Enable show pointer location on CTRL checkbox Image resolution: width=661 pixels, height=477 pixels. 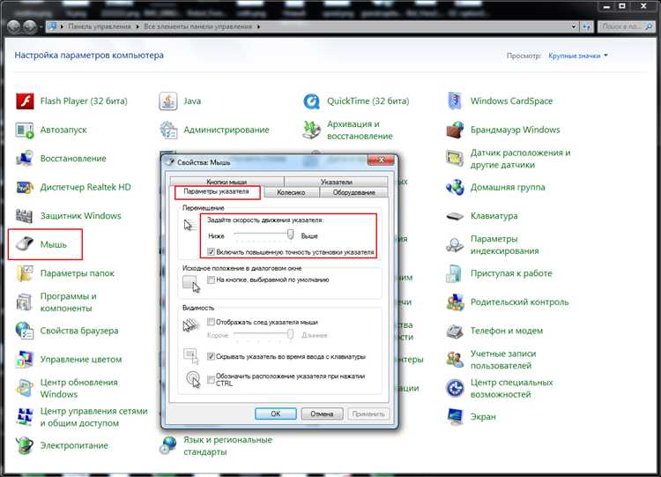[211, 380]
